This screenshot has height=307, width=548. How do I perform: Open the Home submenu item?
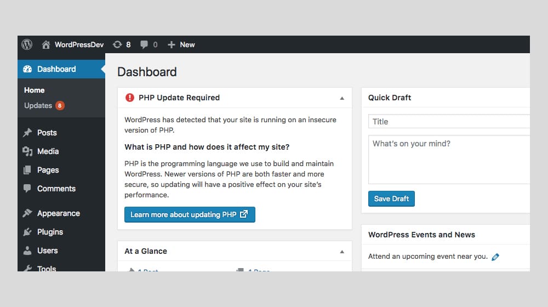pyautogui.click(x=34, y=90)
